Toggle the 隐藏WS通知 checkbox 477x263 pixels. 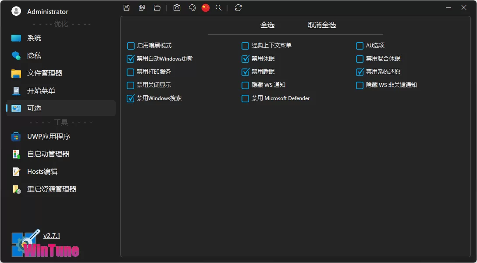point(245,85)
